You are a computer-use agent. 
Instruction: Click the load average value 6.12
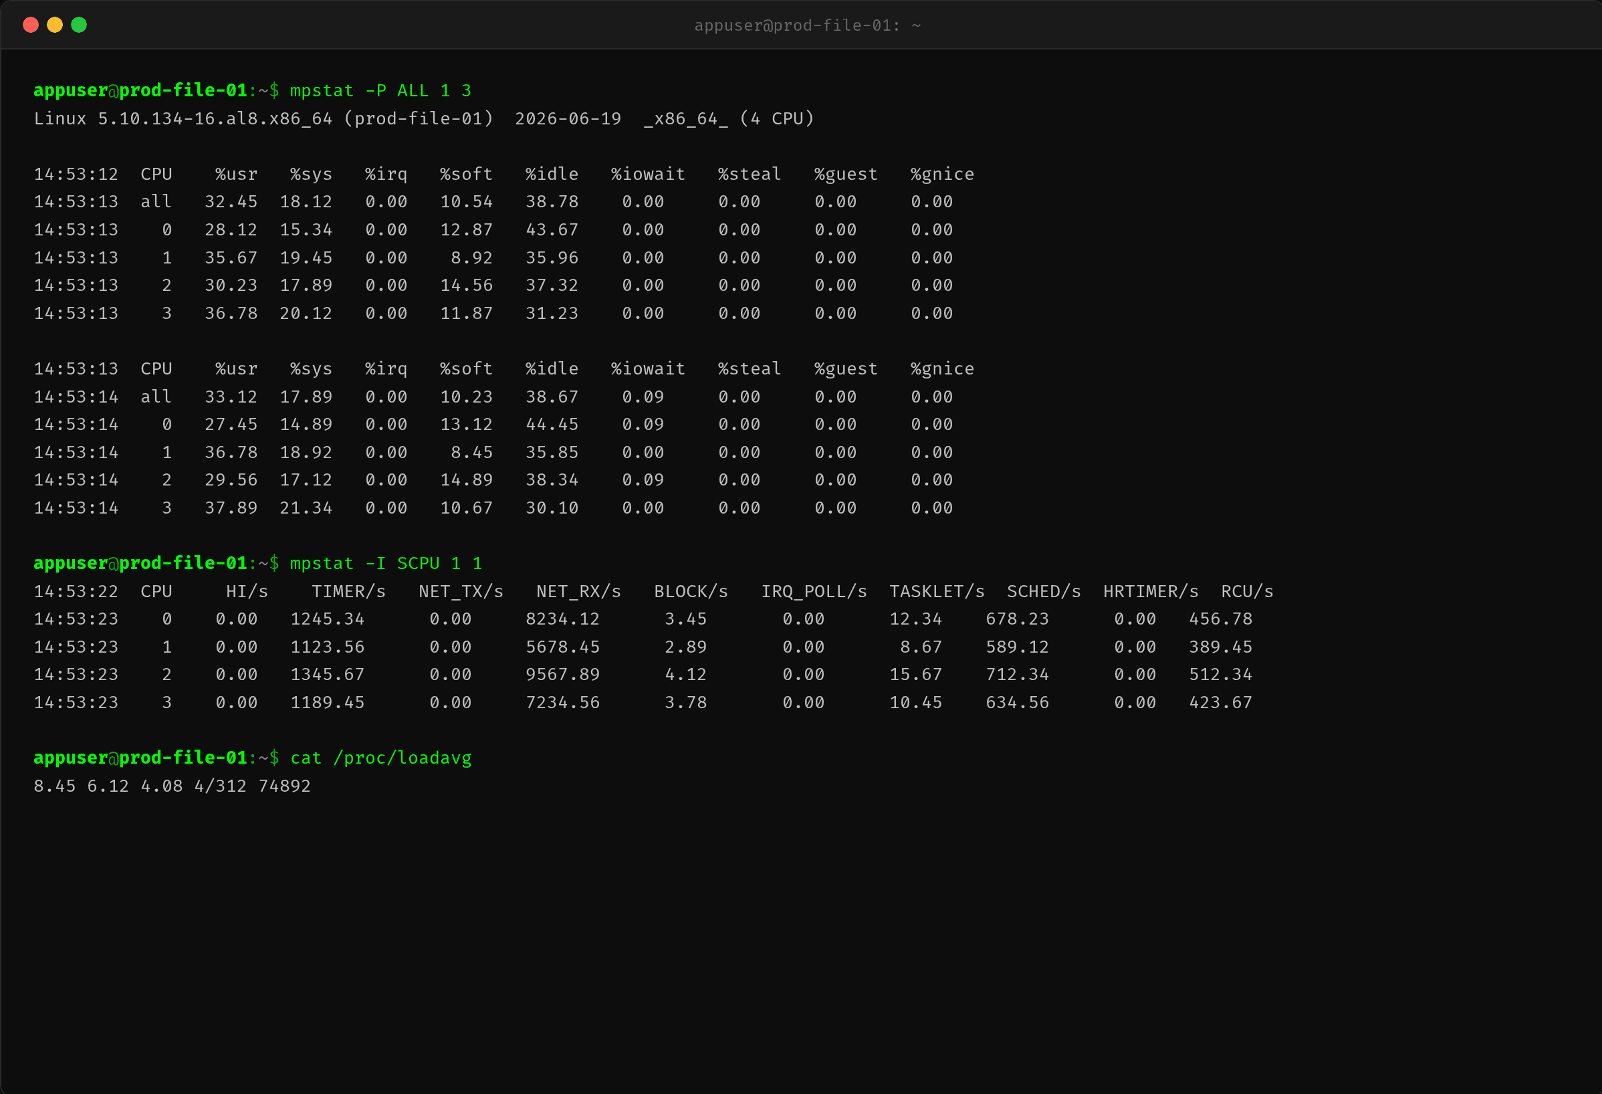tap(108, 786)
